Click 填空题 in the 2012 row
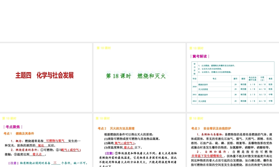The image size is (279, 167). tap(243, 101)
